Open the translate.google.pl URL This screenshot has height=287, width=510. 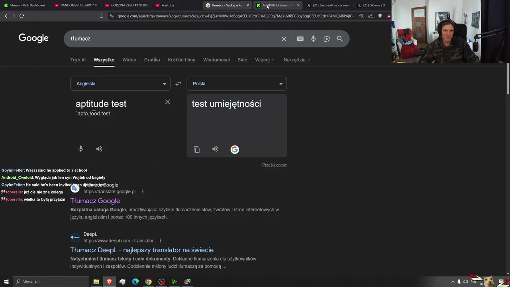point(110,192)
